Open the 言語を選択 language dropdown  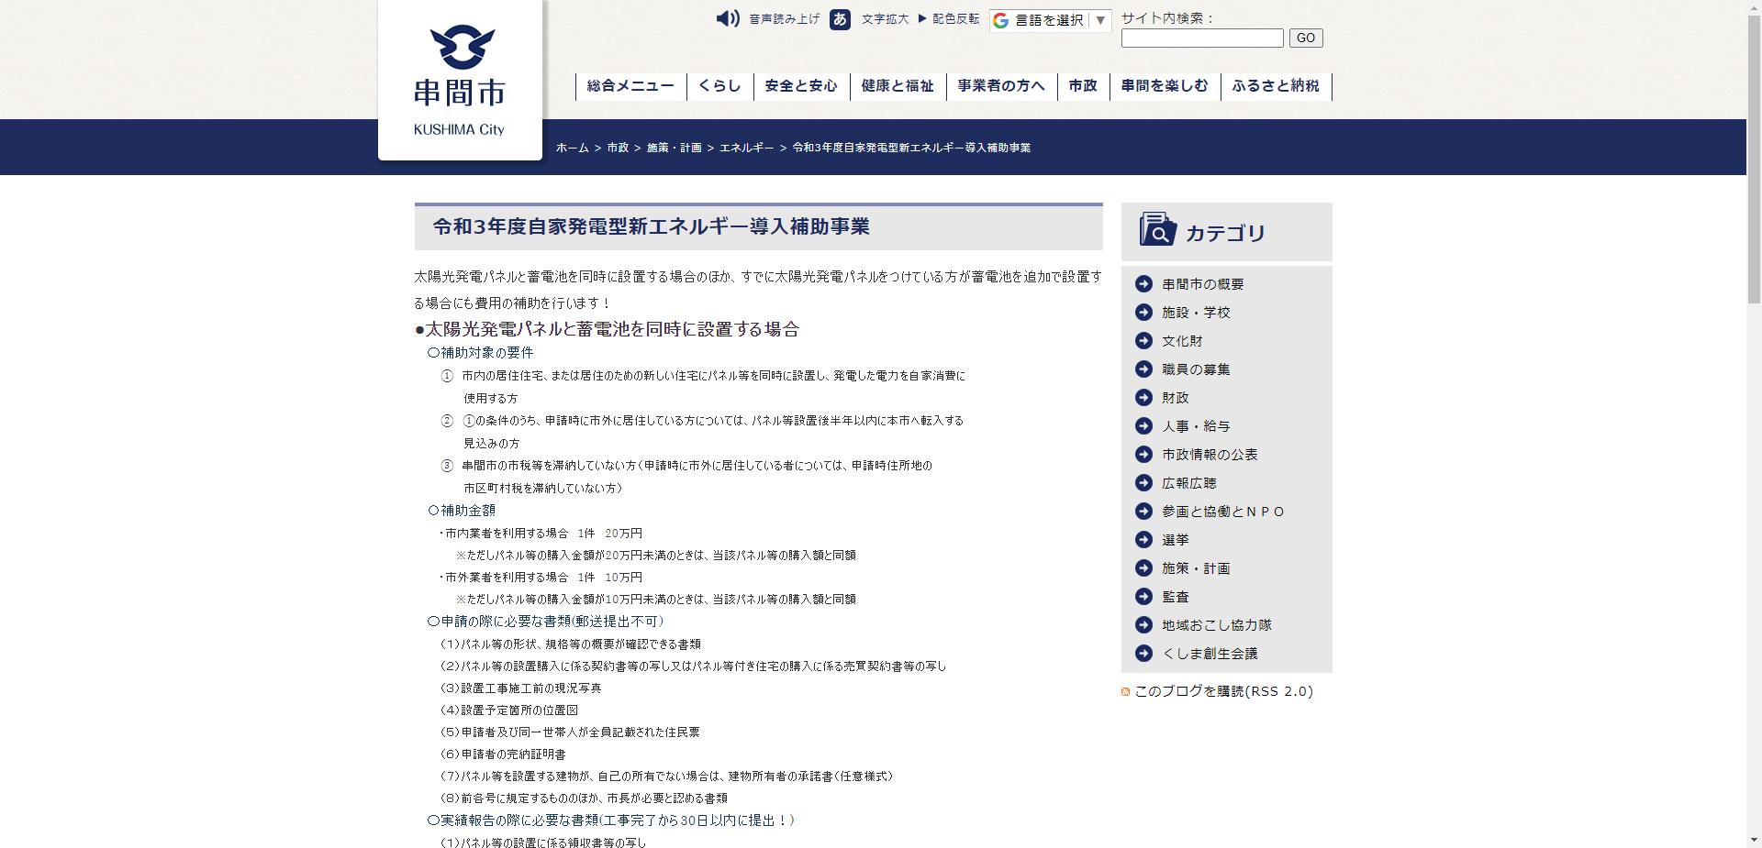pyautogui.click(x=1047, y=20)
